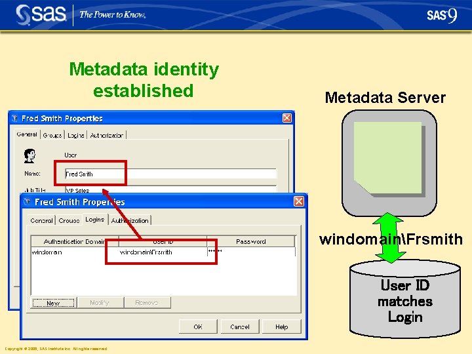Click the user avatar icon in General tab

tap(29, 155)
